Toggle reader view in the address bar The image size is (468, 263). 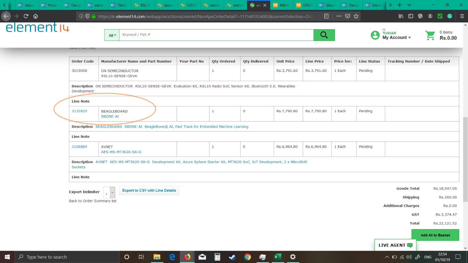pos(326,16)
